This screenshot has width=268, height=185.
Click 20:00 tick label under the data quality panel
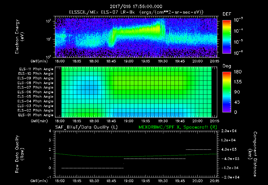[197, 181]
